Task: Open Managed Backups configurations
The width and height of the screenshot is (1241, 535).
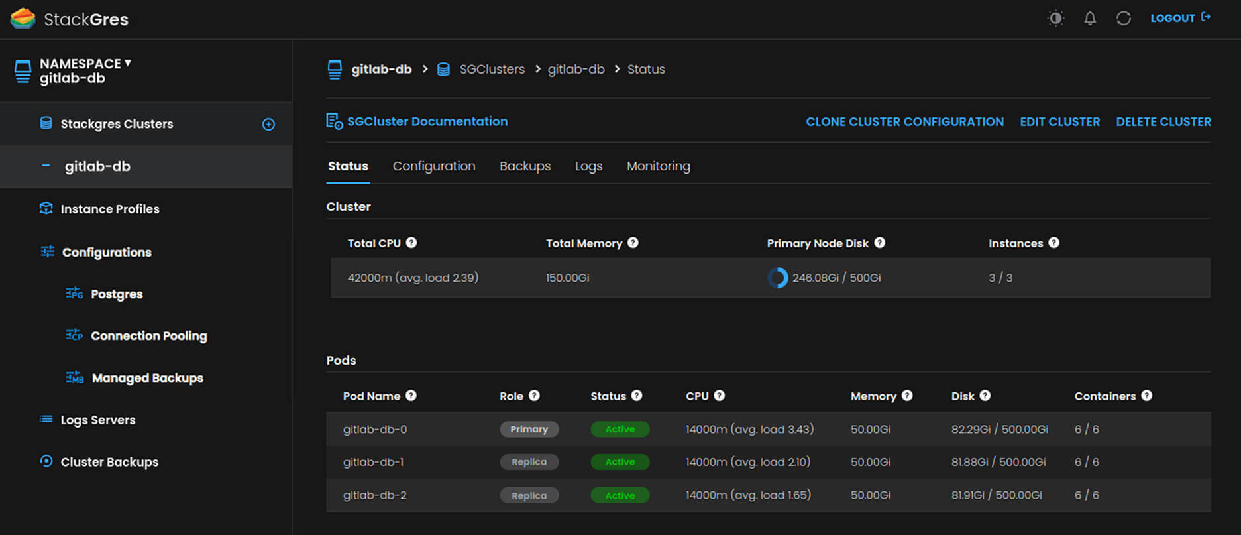Action: click(147, 378)
